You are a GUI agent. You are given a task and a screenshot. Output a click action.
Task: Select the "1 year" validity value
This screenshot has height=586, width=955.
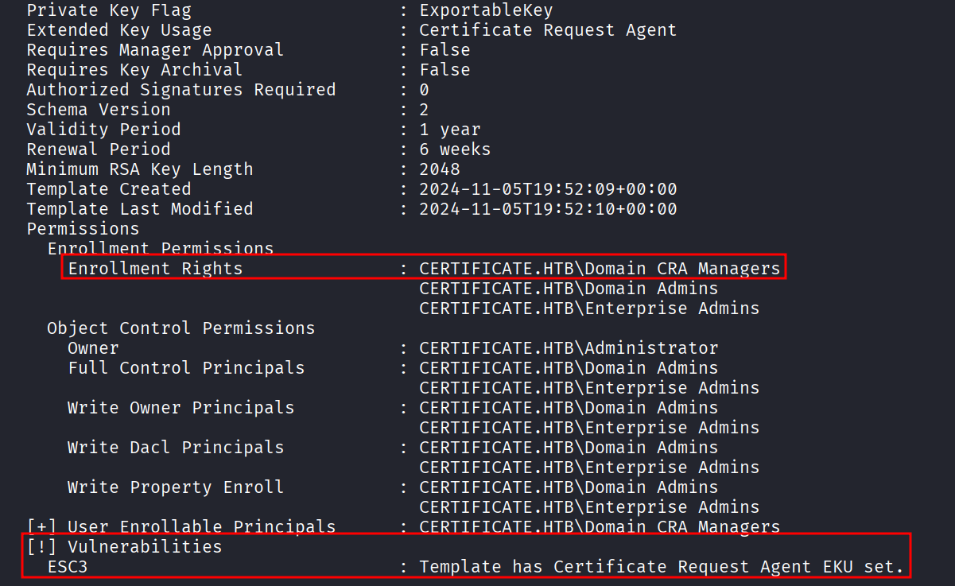[450, 130]
